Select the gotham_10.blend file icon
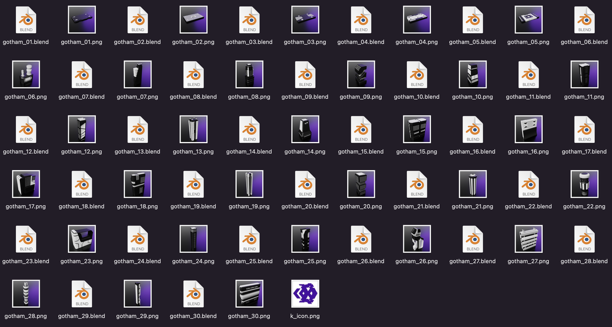Screen dimensions: 612x327 click(417, 75)
